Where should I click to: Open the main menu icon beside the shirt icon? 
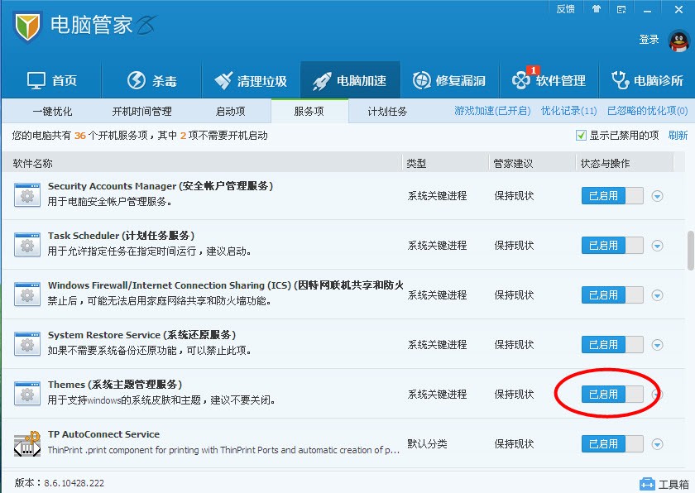pos(621,9)
